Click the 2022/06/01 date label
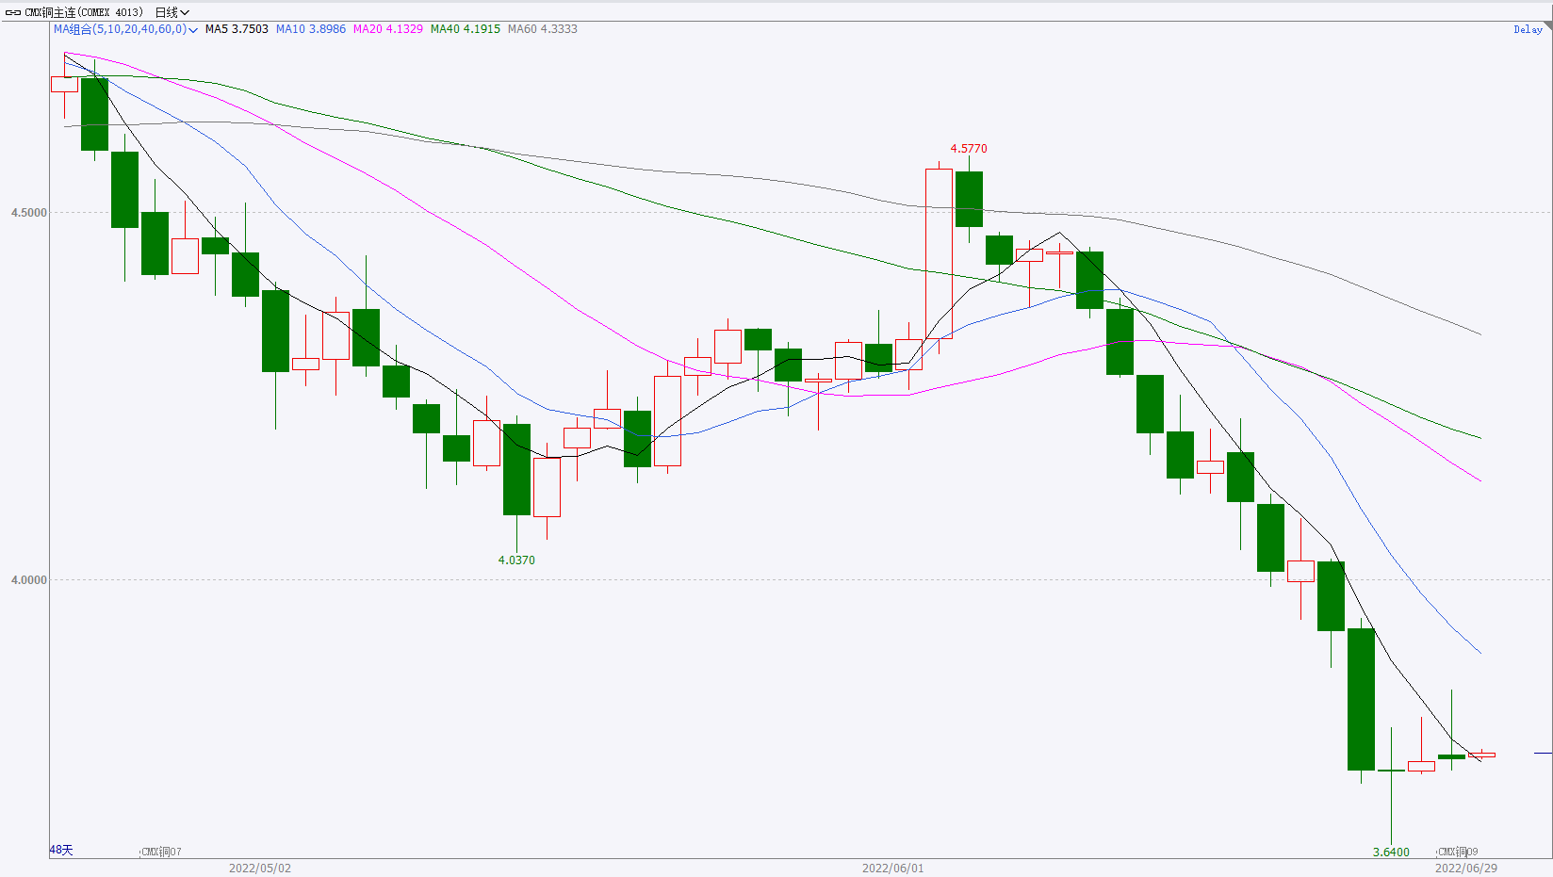Screen dimensions: 1553x877 coord(893,869)
